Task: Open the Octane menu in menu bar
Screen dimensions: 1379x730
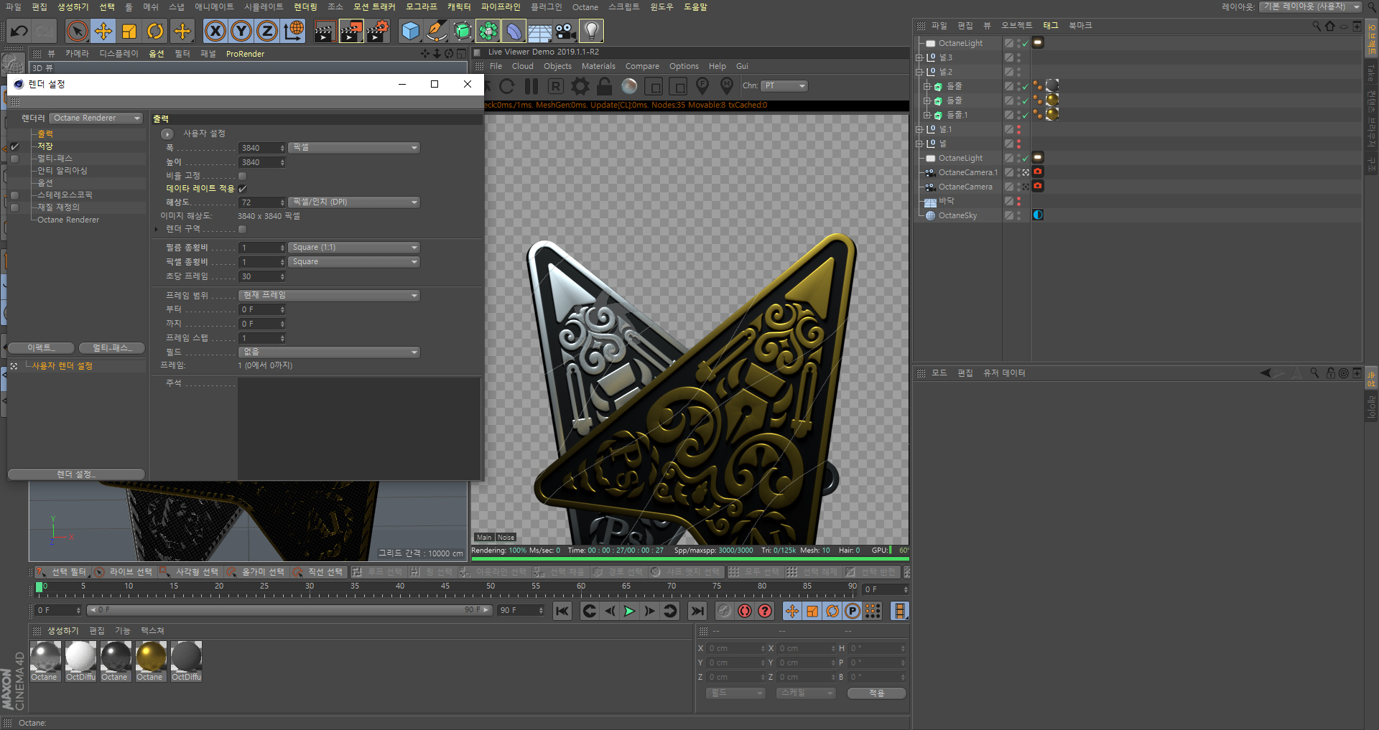Action: pyautogui.click(x=585, y=7)
